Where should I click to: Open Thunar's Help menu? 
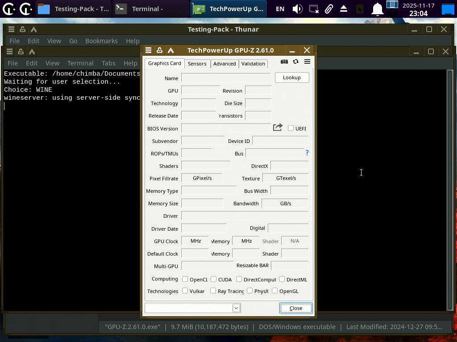(133, 41)
